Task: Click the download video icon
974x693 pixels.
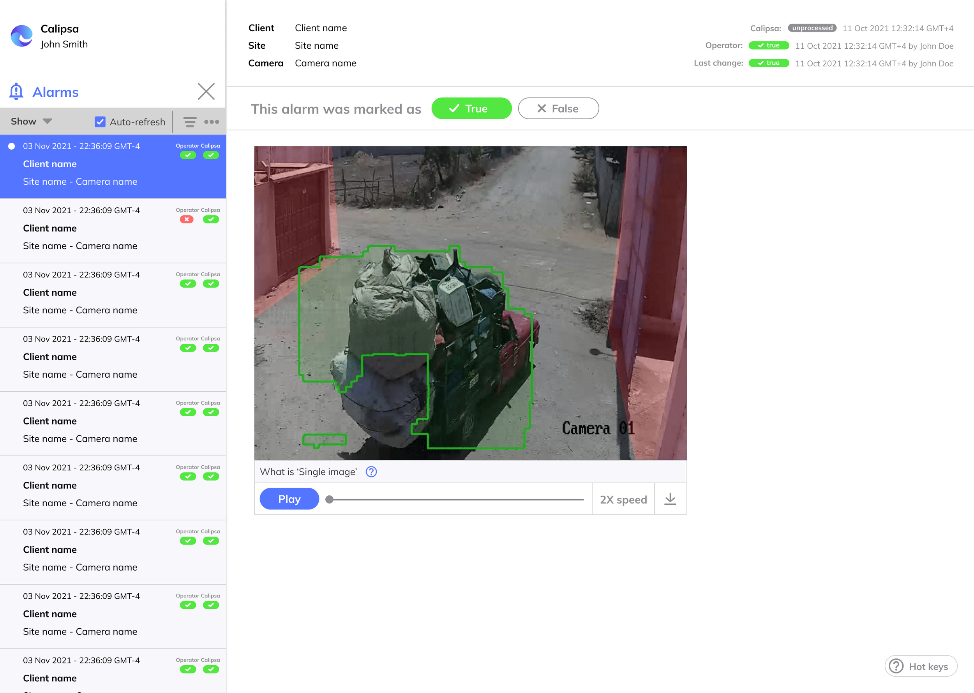Action: tap(670, 499)
